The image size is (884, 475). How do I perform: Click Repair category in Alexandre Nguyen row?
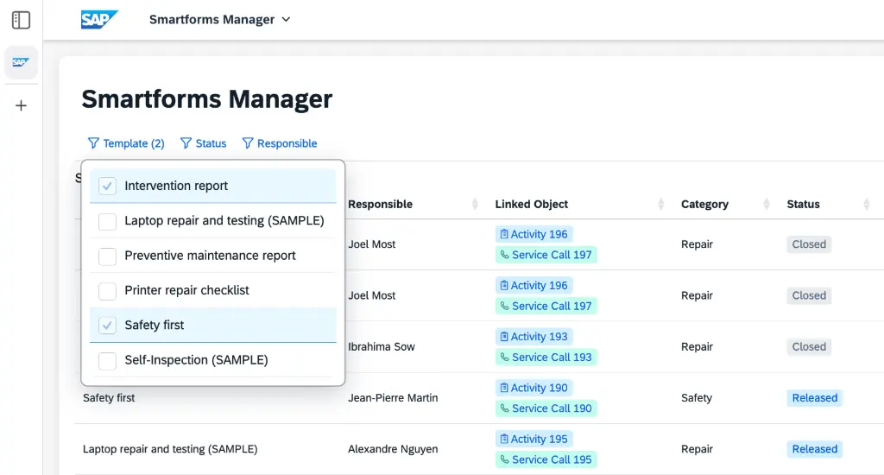pyautogui.click(x=697, y=449)
